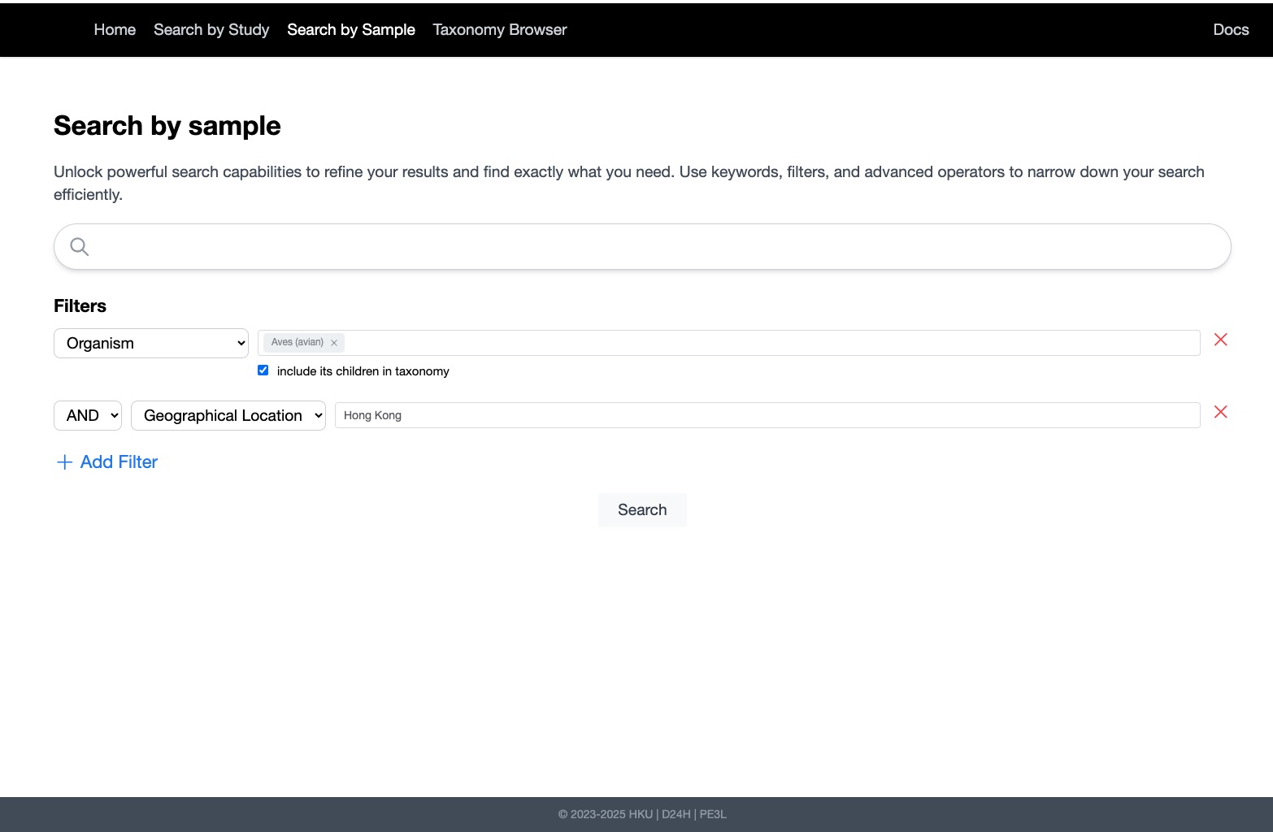Open the Organism filter type dropdown
The height and width of the screenshot is (832, 1273).
[x=151, y=343]
